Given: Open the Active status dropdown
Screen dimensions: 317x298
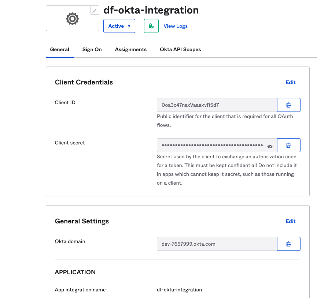Looking at the screenshot, I should (119, 26).
